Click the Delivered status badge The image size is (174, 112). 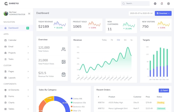[161, 108]
